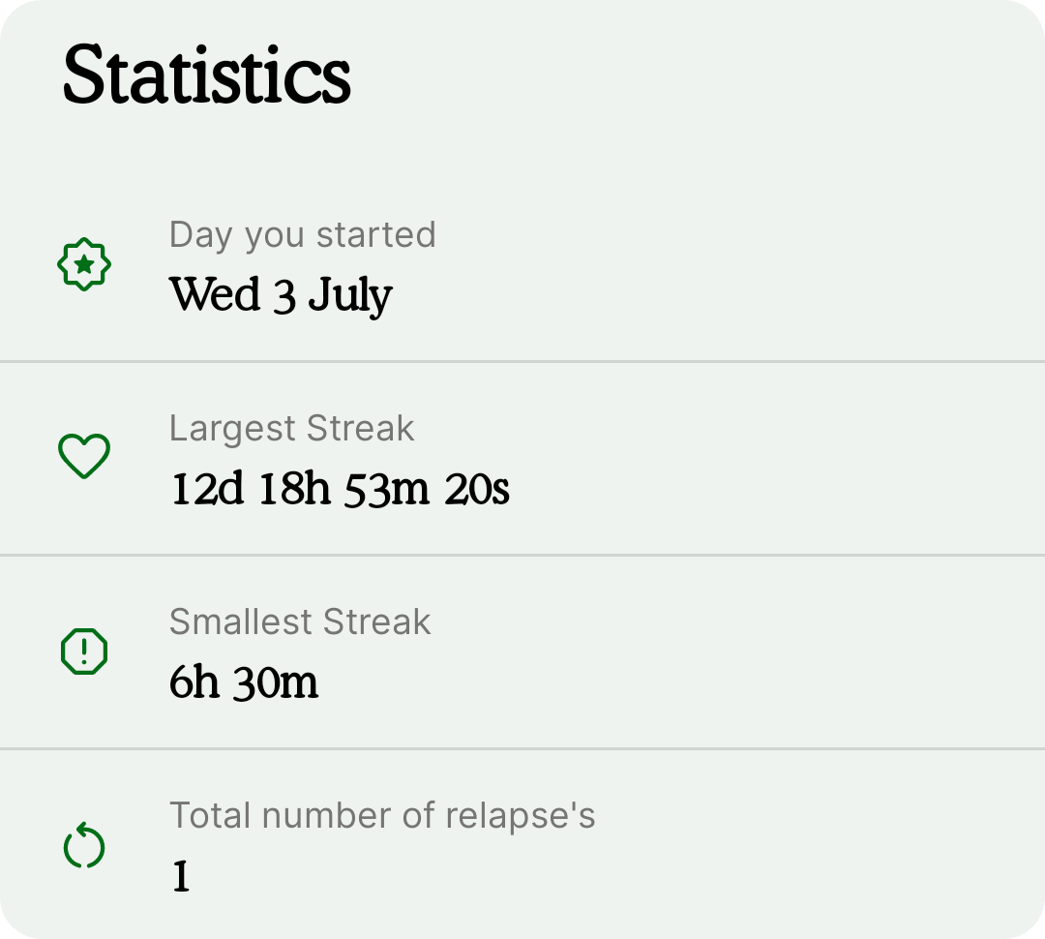Image resolution: width=1045 pixels, height=939 pixels.
Task: Click the divider below Largest Streak
Action: 522,555
